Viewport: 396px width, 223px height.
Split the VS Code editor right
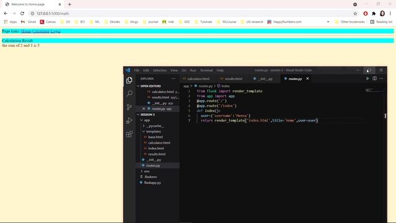(x=374, y=79)
